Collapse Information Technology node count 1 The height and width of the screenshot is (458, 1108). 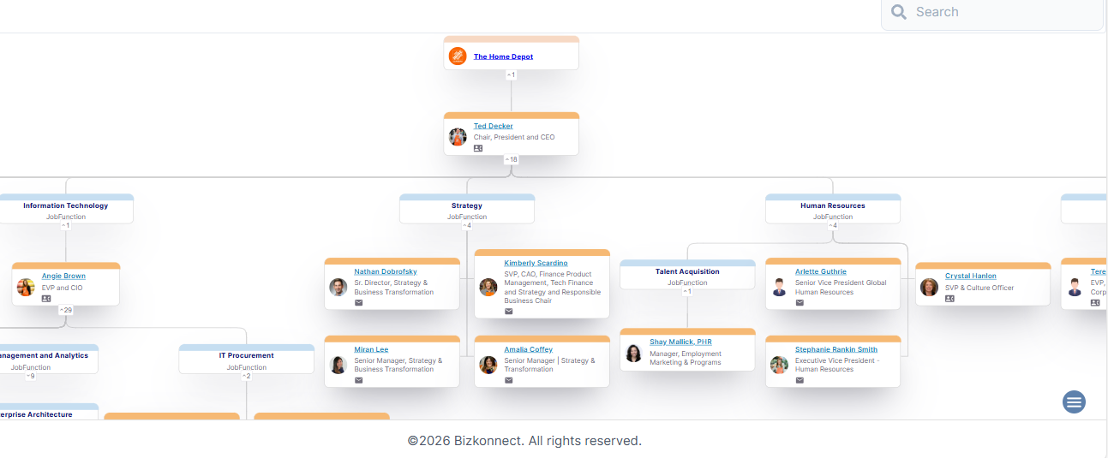click(66, 225)
